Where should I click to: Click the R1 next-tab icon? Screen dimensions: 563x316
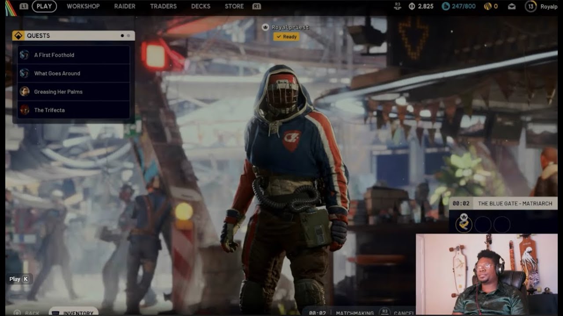click(256, 6)
